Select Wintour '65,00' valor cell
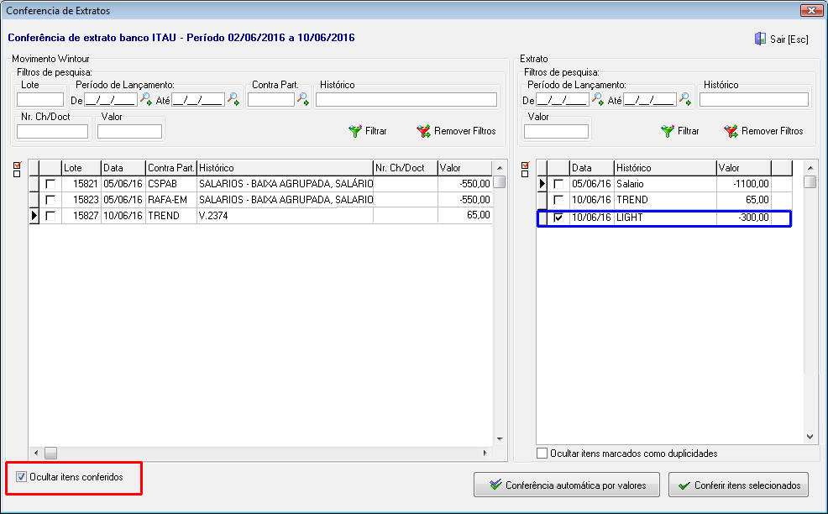828x514 pixels. pos(465,216)
